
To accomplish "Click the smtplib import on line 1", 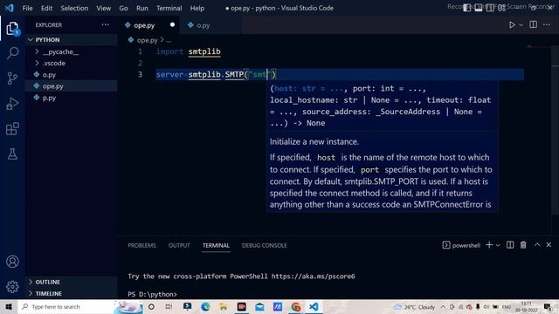I will click(204, 51).
